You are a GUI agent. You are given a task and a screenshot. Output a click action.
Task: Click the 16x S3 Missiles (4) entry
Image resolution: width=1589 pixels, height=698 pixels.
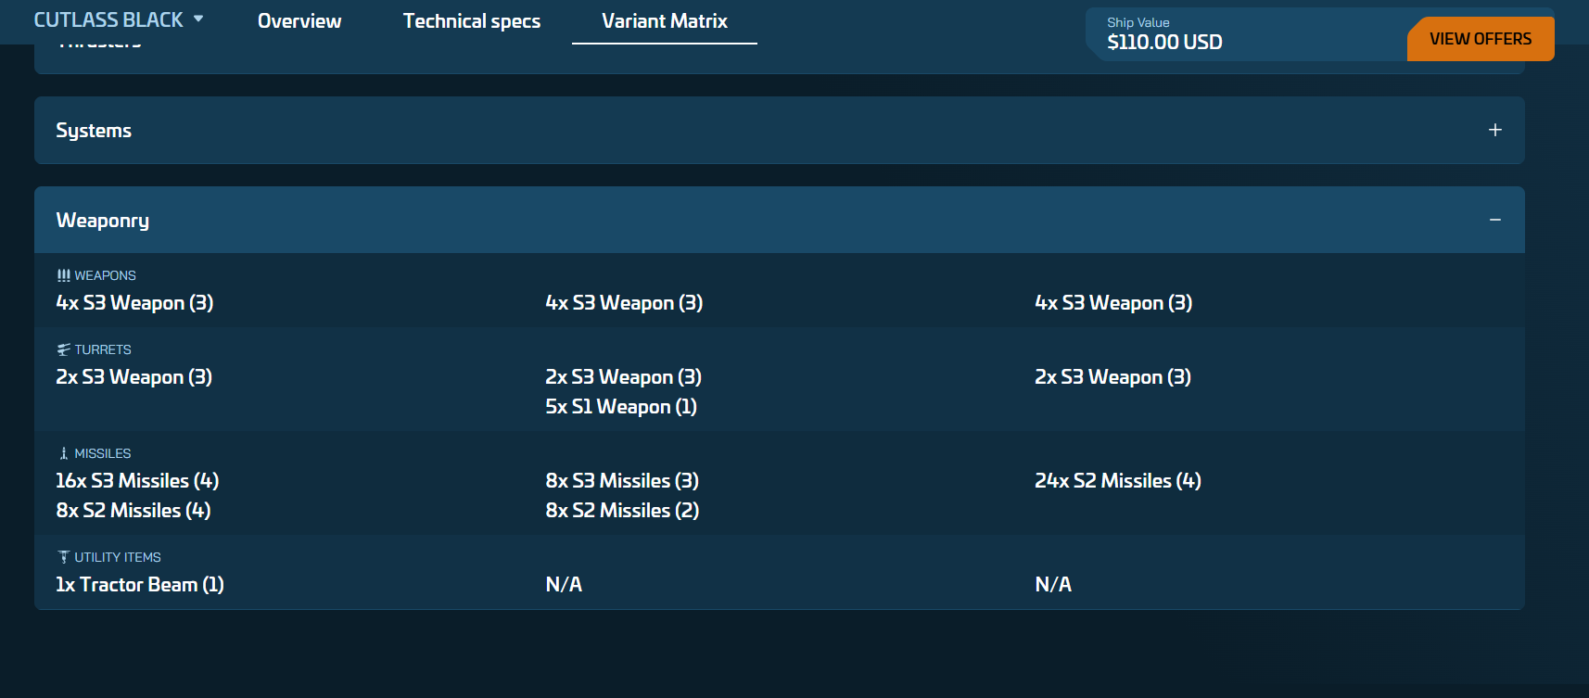(137, 481)
